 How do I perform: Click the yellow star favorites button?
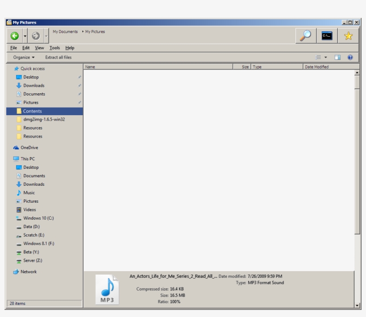tap(348, 36)
